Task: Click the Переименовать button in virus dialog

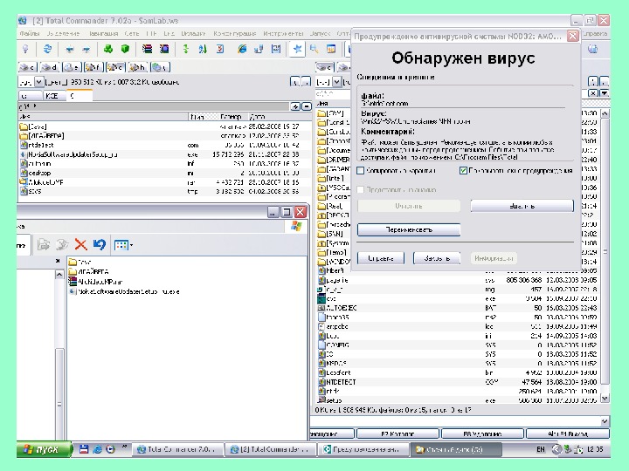Action: [409, 230]
